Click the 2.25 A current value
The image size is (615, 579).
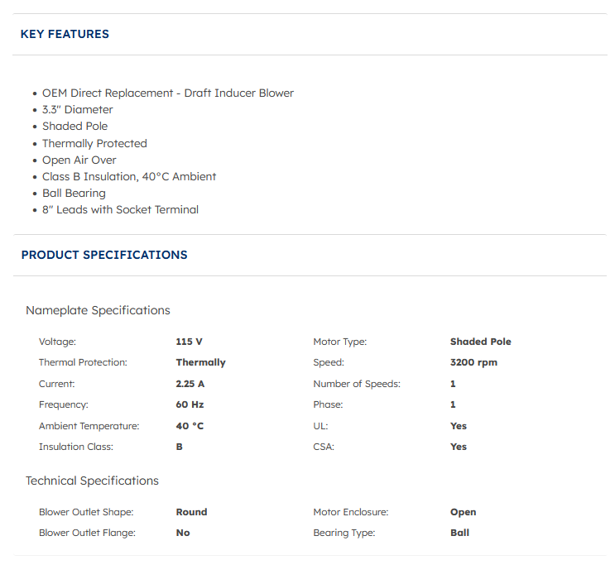pyautogui.click(x=190, y=384)
